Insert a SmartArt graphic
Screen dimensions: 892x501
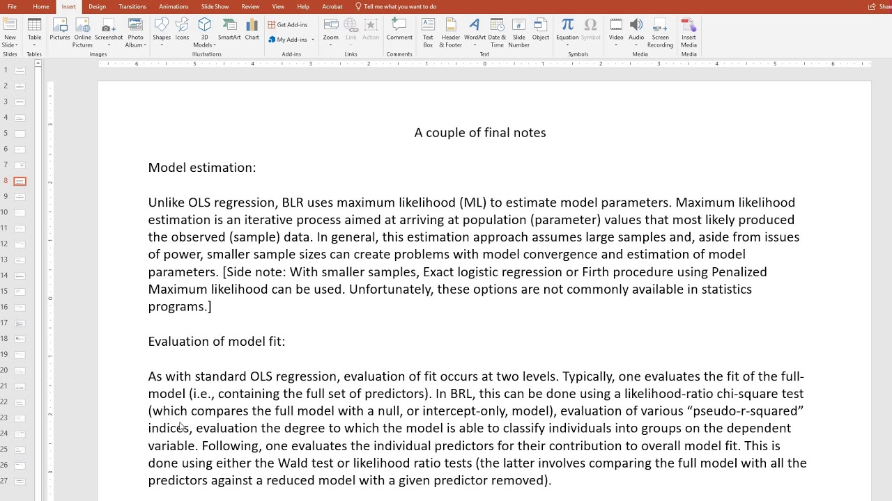229,29
